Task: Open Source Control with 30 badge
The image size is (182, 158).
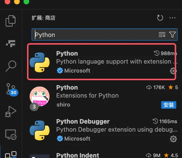Action: pyautogui.click(x=12, y=90)
